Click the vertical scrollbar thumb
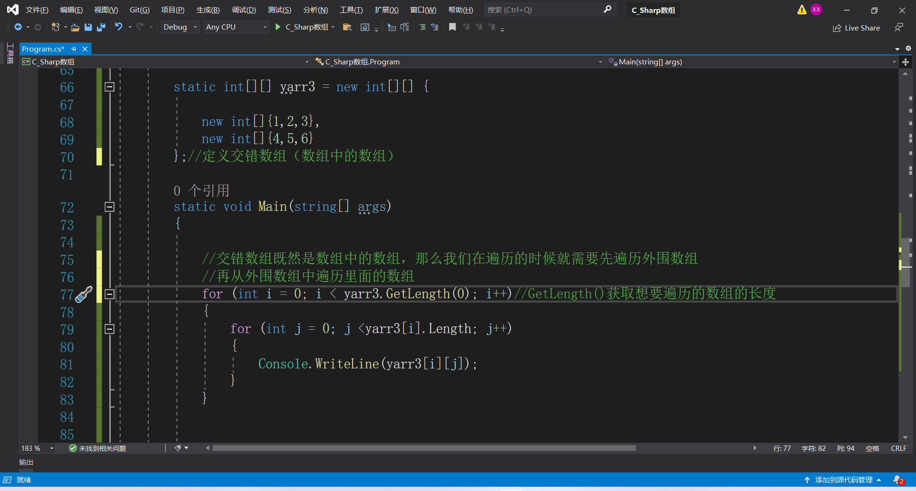The image size is (916, 491). tap(906, 262)
